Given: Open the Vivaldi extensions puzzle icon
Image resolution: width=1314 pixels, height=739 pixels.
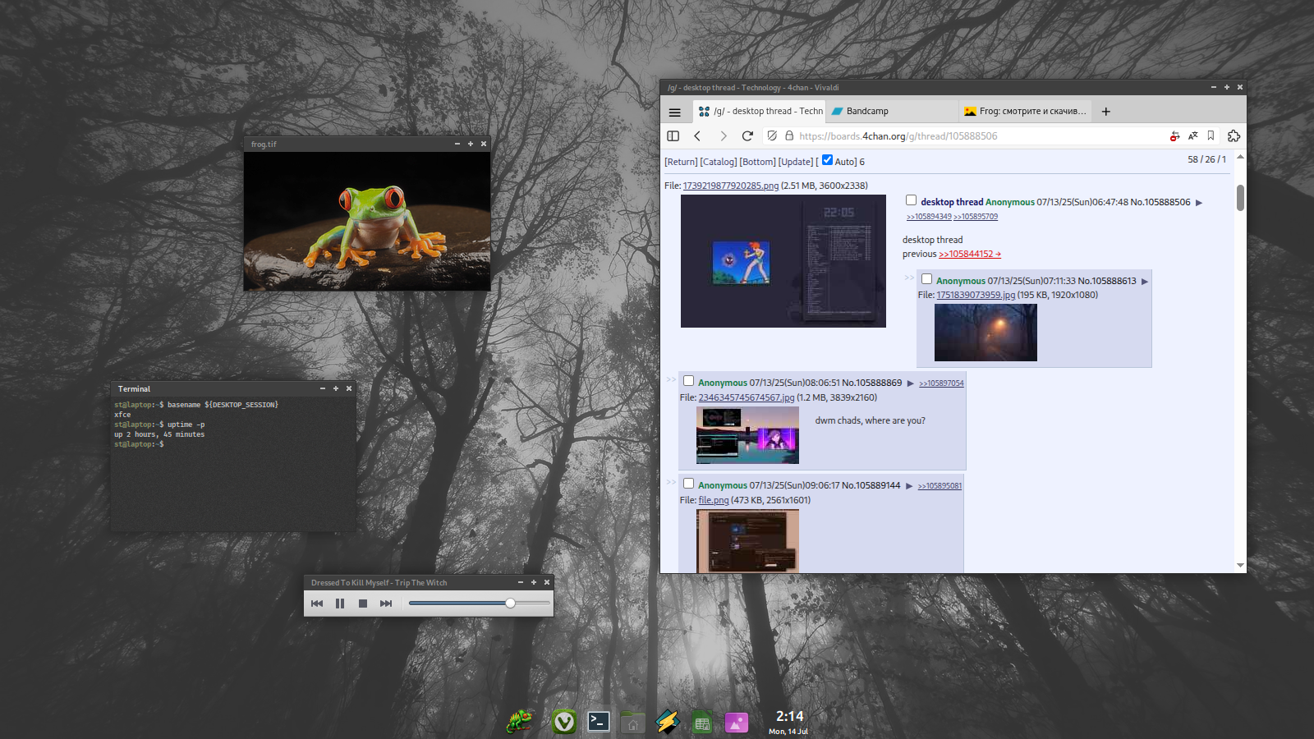Looking at the screenshot, I should (1234, 136).
